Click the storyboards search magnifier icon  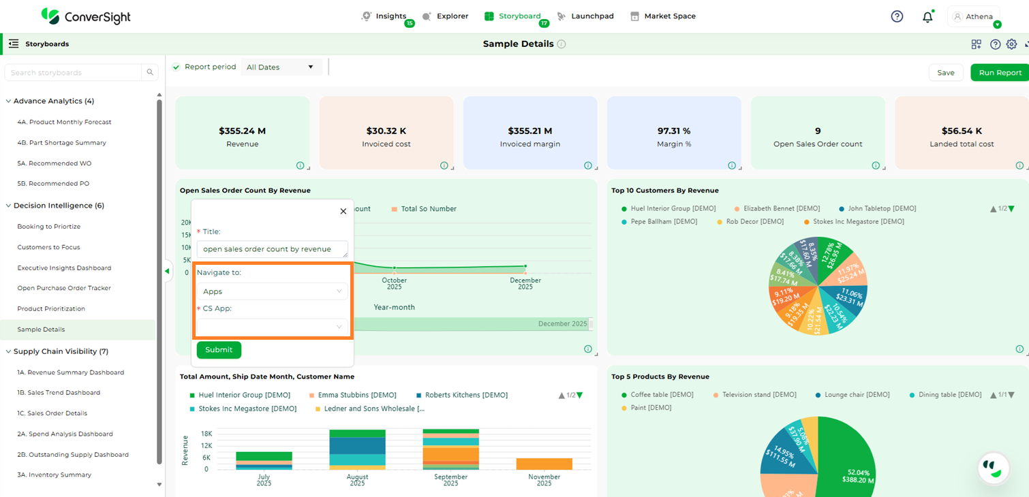[150, 73]
